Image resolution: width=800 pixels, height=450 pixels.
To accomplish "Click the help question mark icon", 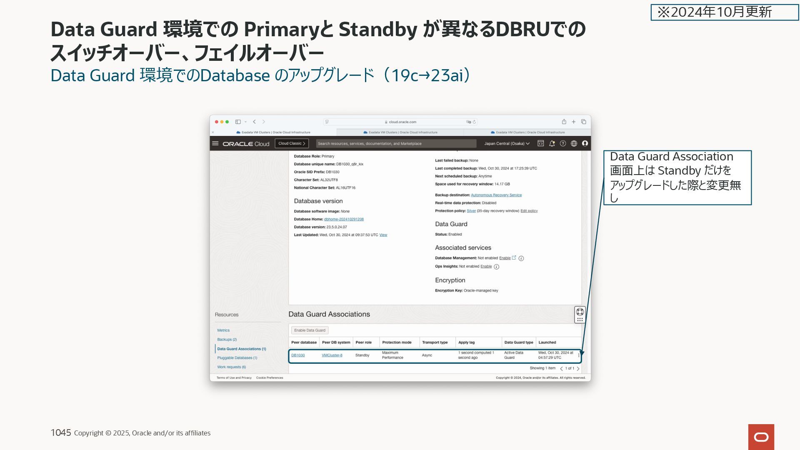I will pos(562,143).
